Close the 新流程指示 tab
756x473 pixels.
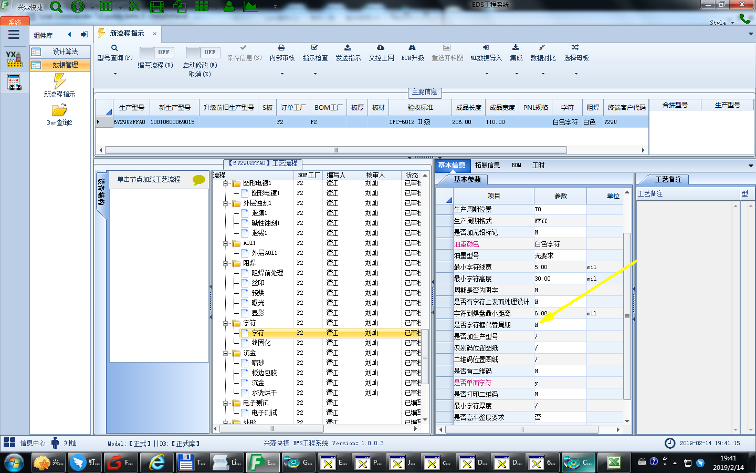coord(154,34)
